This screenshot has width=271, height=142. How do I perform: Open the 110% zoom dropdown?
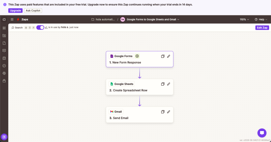tap(244, 19)
